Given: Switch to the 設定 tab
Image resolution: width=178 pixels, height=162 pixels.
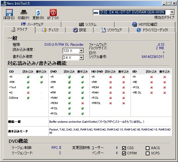Looking at the screenshot, I should tap(79, 30).
